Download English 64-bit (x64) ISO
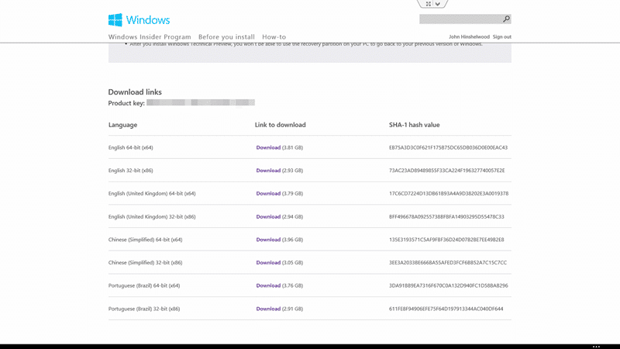The width and height of the screenshot is (620, 349). (268, 147)
